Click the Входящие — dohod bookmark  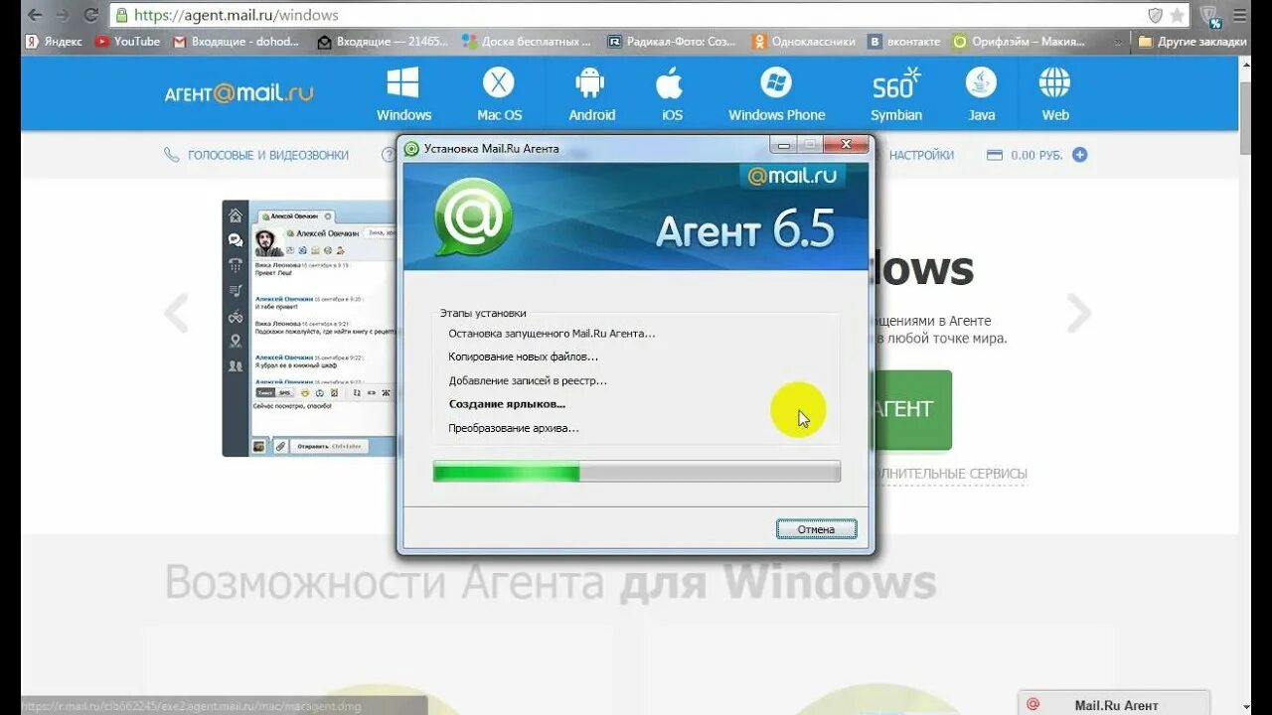coord(238,42)
